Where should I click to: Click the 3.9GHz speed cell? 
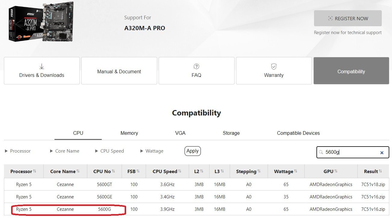(167, 209)
